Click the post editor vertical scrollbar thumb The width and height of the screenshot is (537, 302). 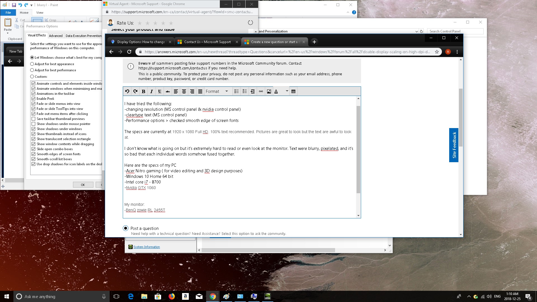coord(358,150)
